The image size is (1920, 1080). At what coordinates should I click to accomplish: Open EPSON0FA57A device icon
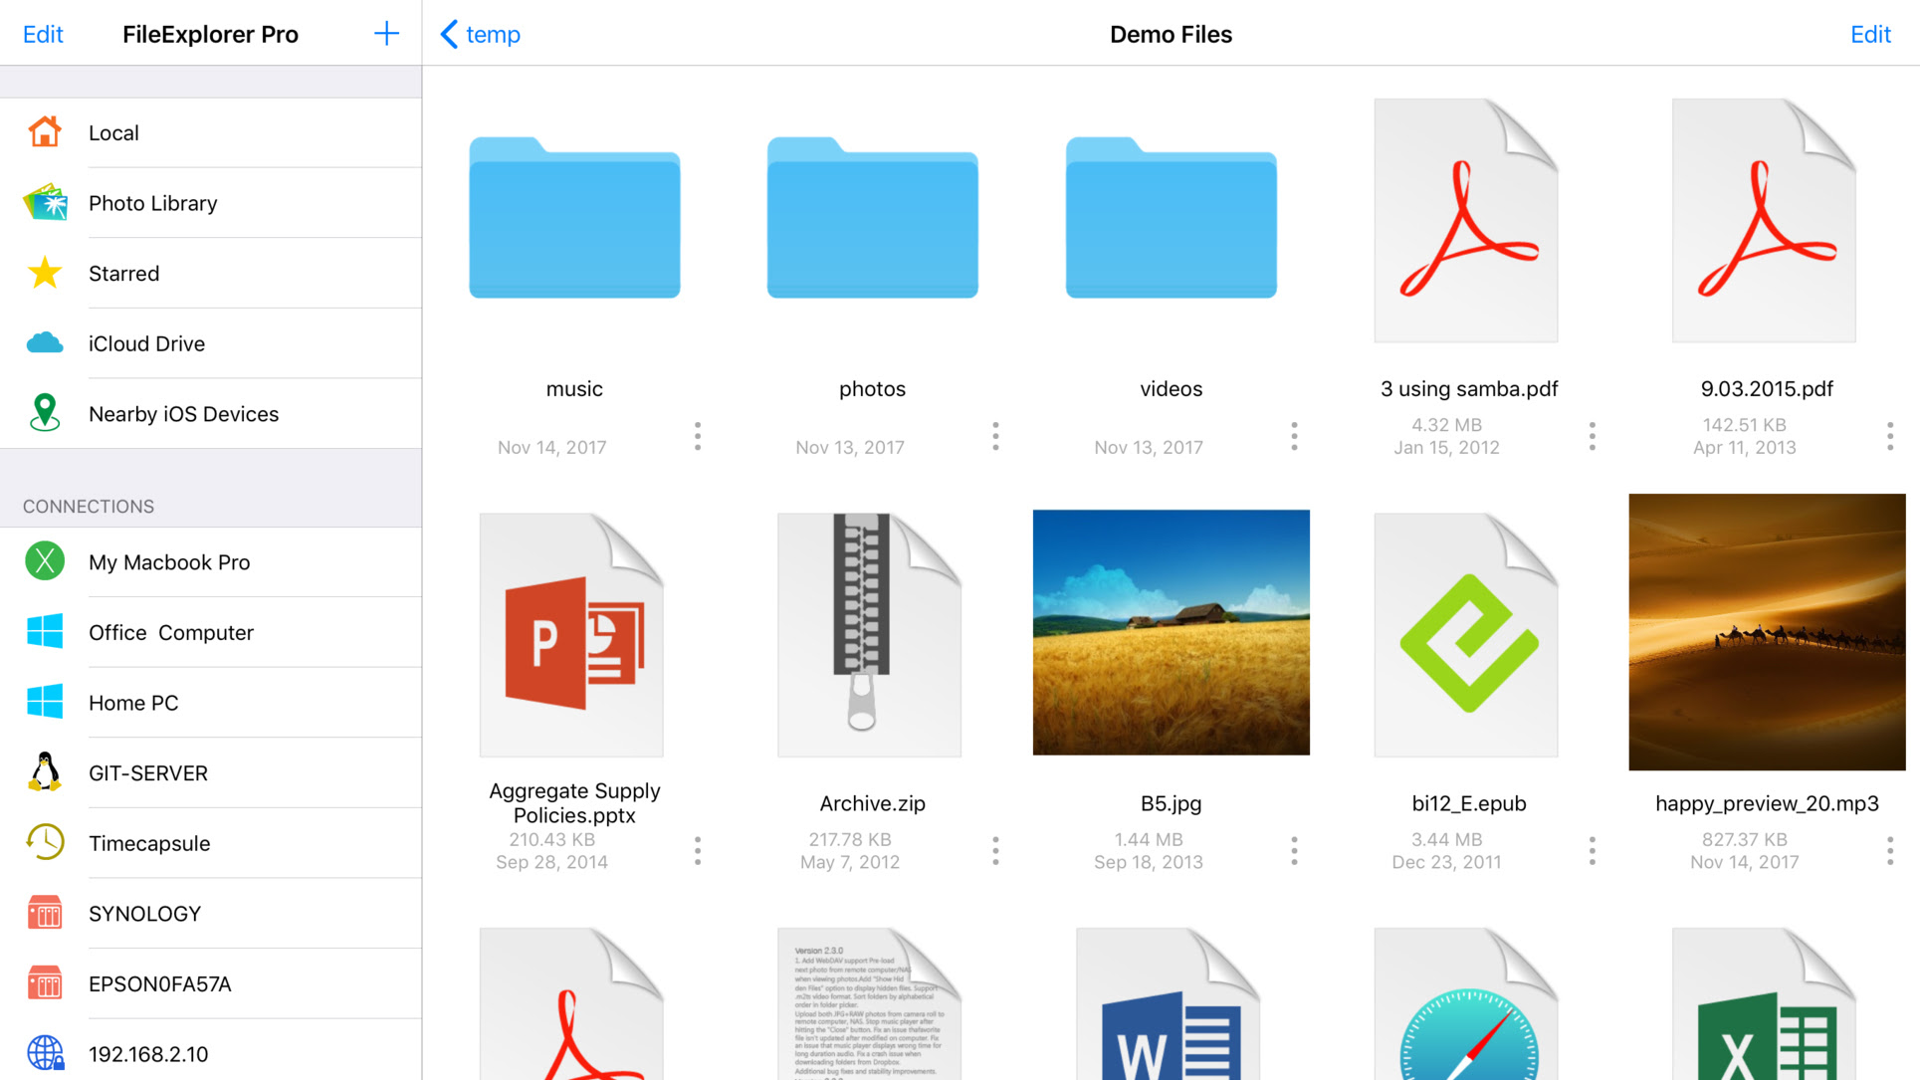coord(45,983)
